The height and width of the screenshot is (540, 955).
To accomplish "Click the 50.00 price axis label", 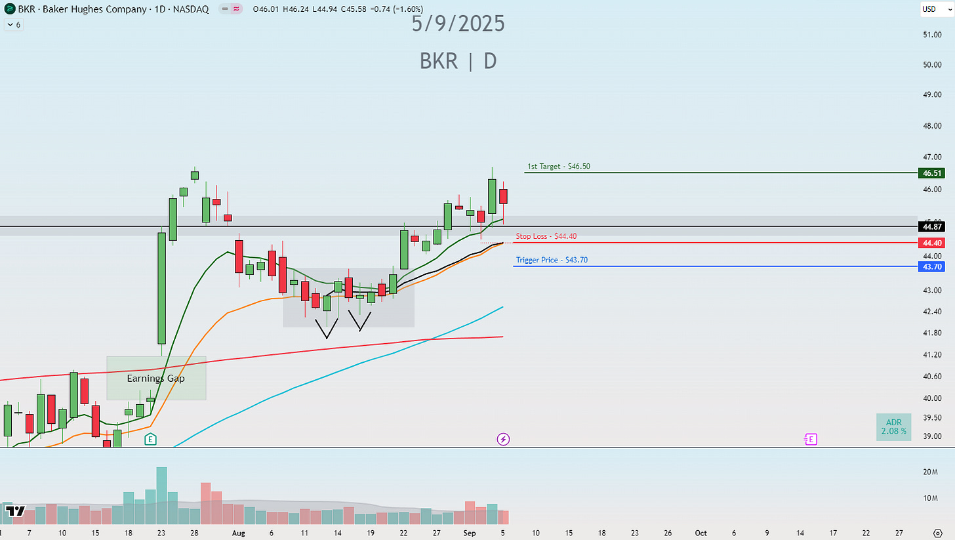I will 932,65.
